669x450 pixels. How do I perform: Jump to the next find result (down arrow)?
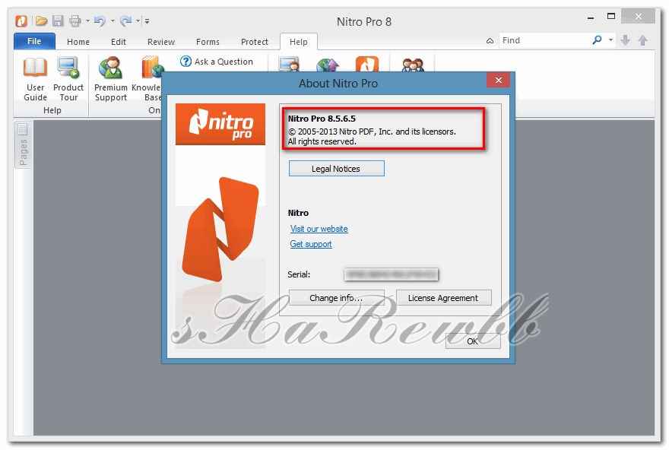626,40
